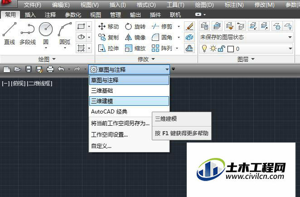Click layer 0 color swatch
The height and width of the screenshot is (197, 300).
231,49
